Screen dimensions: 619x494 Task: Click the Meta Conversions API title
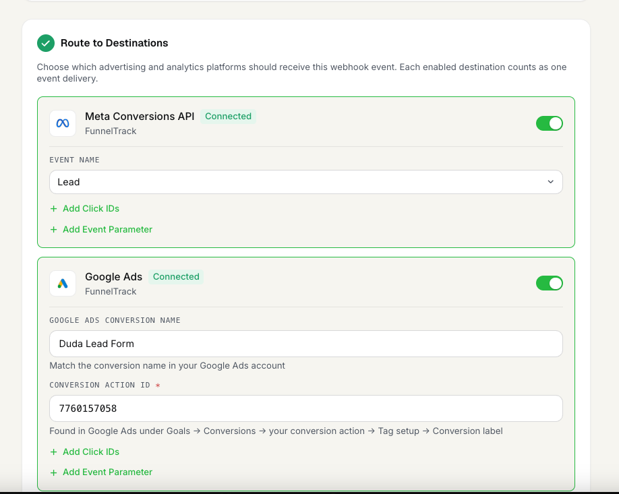click(140, 117)
